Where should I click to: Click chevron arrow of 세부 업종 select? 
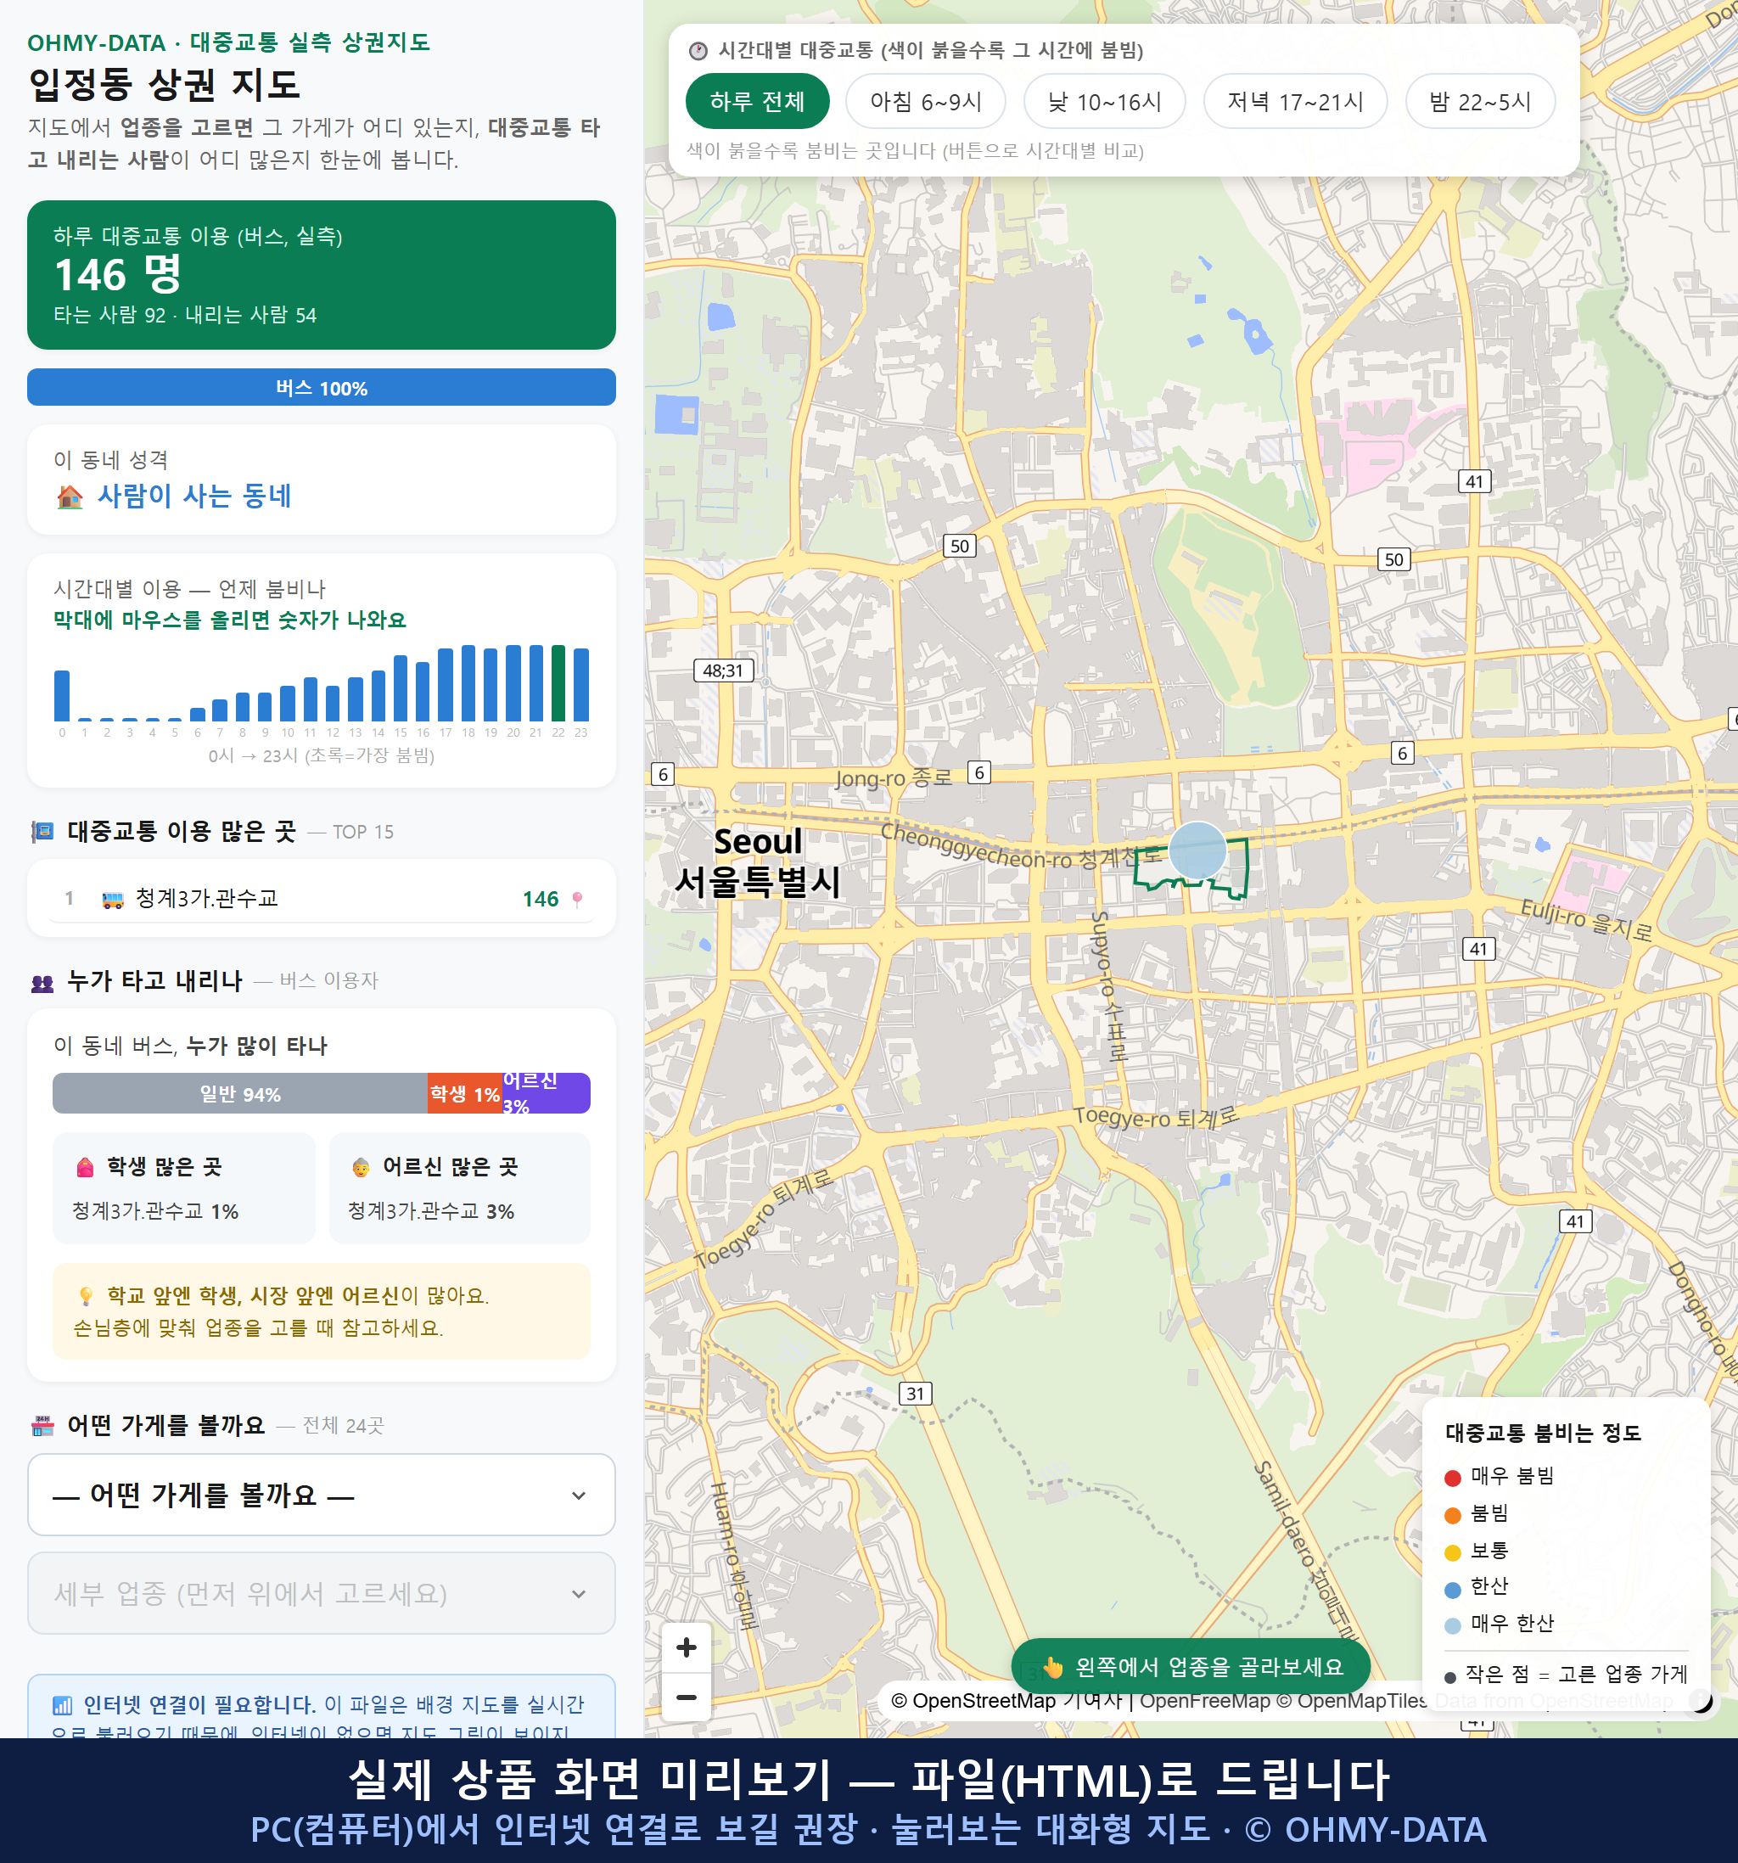pos(579,1594)
